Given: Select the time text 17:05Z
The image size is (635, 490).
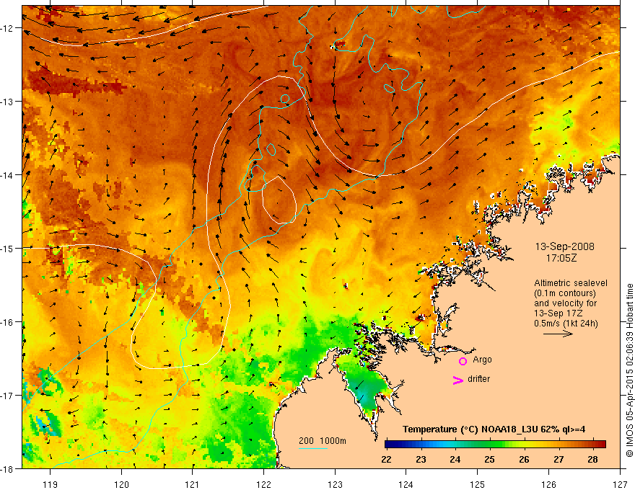Looking at the screenshot, I should 561,257.
